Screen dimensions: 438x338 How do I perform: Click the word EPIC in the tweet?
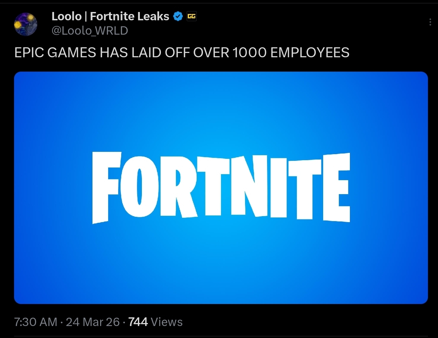(x=29, y=53)
